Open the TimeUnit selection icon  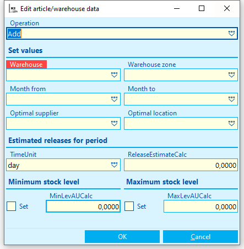[114, 165]
